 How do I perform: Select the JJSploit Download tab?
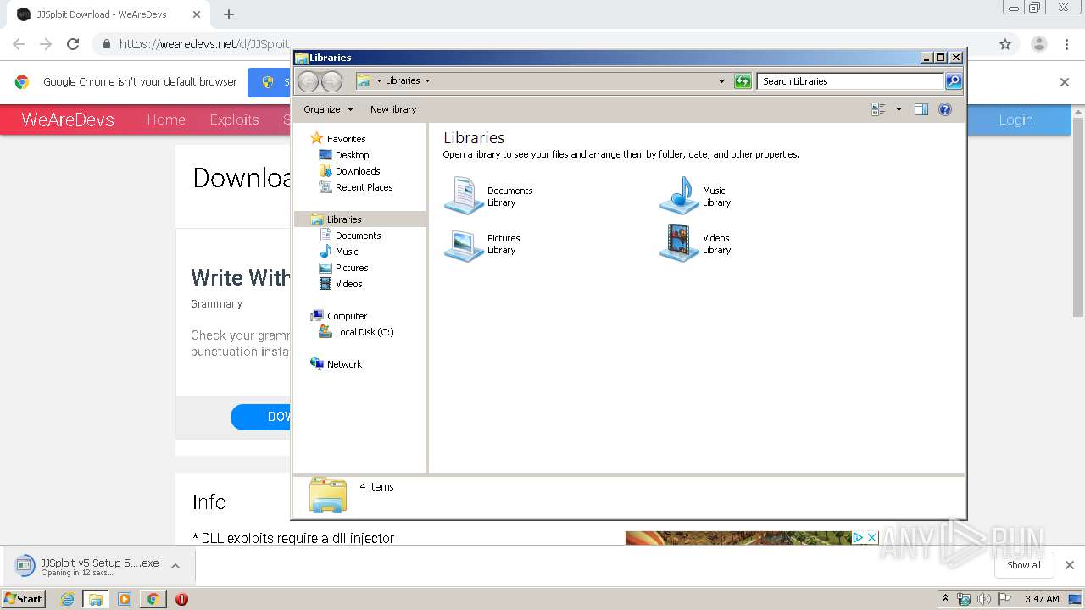click(x=108, y=14)
